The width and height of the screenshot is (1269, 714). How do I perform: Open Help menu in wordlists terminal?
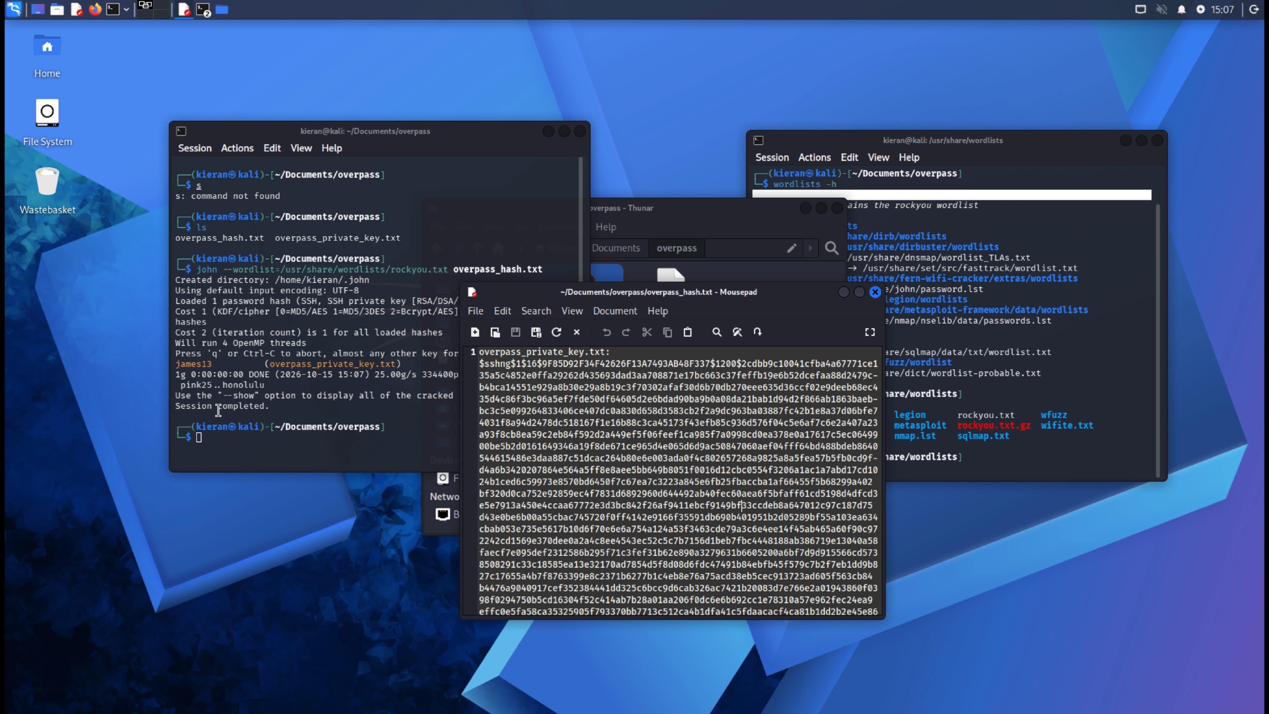tap(909, 158)
